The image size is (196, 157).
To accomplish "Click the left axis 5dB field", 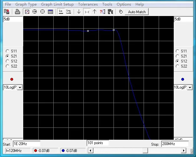I will pyautogui.click(x=13, y=19).
